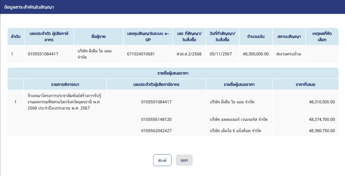Select contract number สวส.ส.2/2568
Viewport: 345px width, 176px height.
189,54
